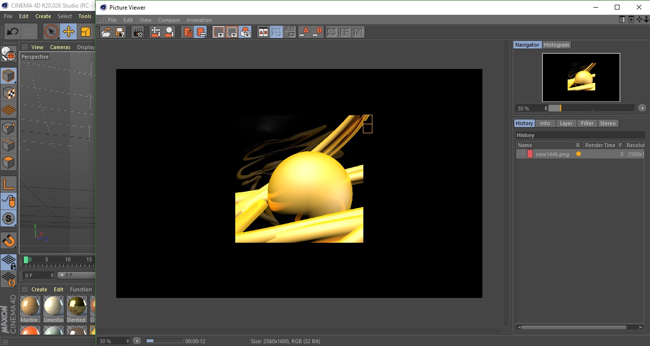Screen dimensions: 650x346
Task: Open the Layer tab
Action: point(566,123)
